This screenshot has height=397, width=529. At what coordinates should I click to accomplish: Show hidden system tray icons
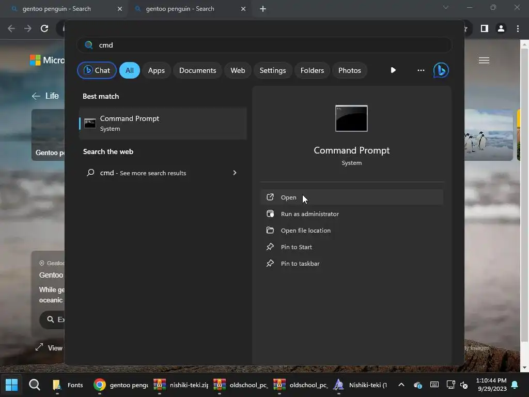[401, 385]
